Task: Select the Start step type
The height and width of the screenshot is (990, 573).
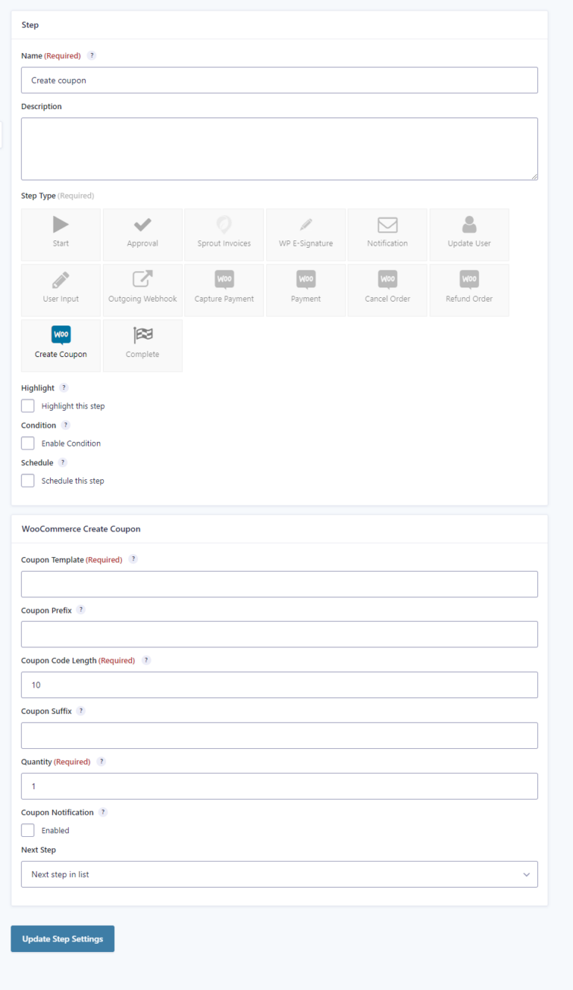Action: 60,234
